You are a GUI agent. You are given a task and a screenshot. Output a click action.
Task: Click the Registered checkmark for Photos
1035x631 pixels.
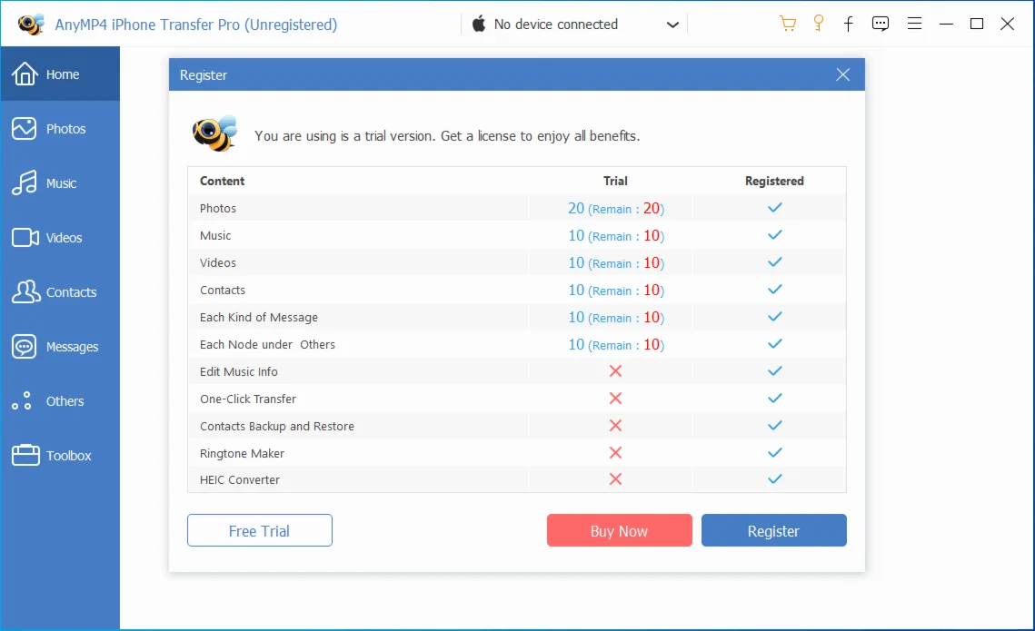(x=775, y=208)
